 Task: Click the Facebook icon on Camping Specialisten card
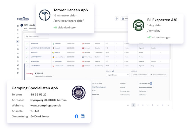pyautogui.click(x=76, y=116)
